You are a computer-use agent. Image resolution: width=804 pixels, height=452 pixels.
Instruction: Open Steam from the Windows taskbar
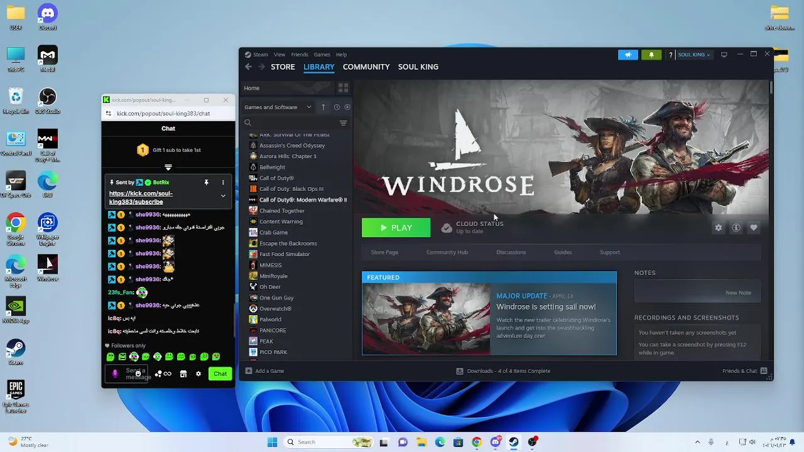[x=514, y=442]
